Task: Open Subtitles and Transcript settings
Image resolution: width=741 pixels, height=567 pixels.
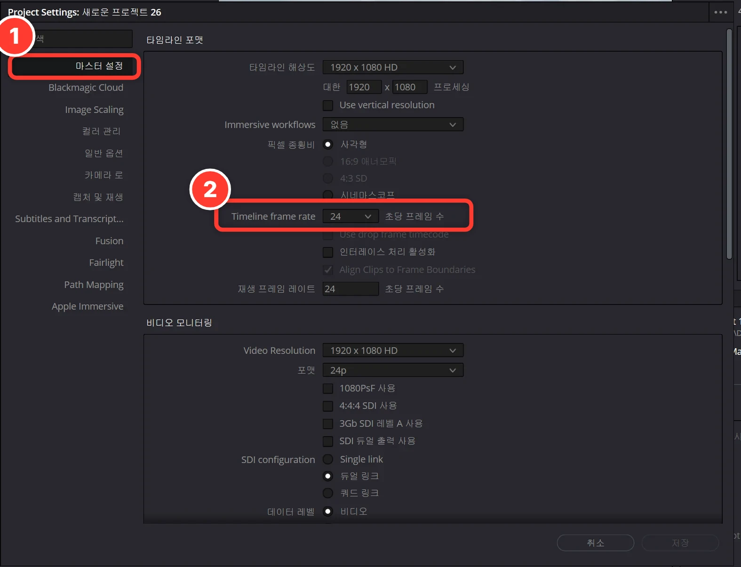Action: click(x=69, y=219)
